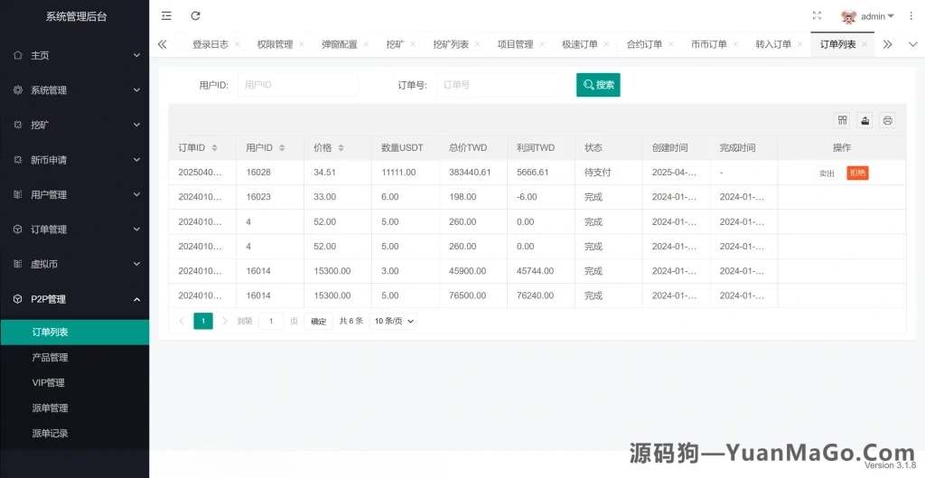Click the go-to page number field
The height and width of the screenshot is (478, 925).
click(x=271, y=321)
